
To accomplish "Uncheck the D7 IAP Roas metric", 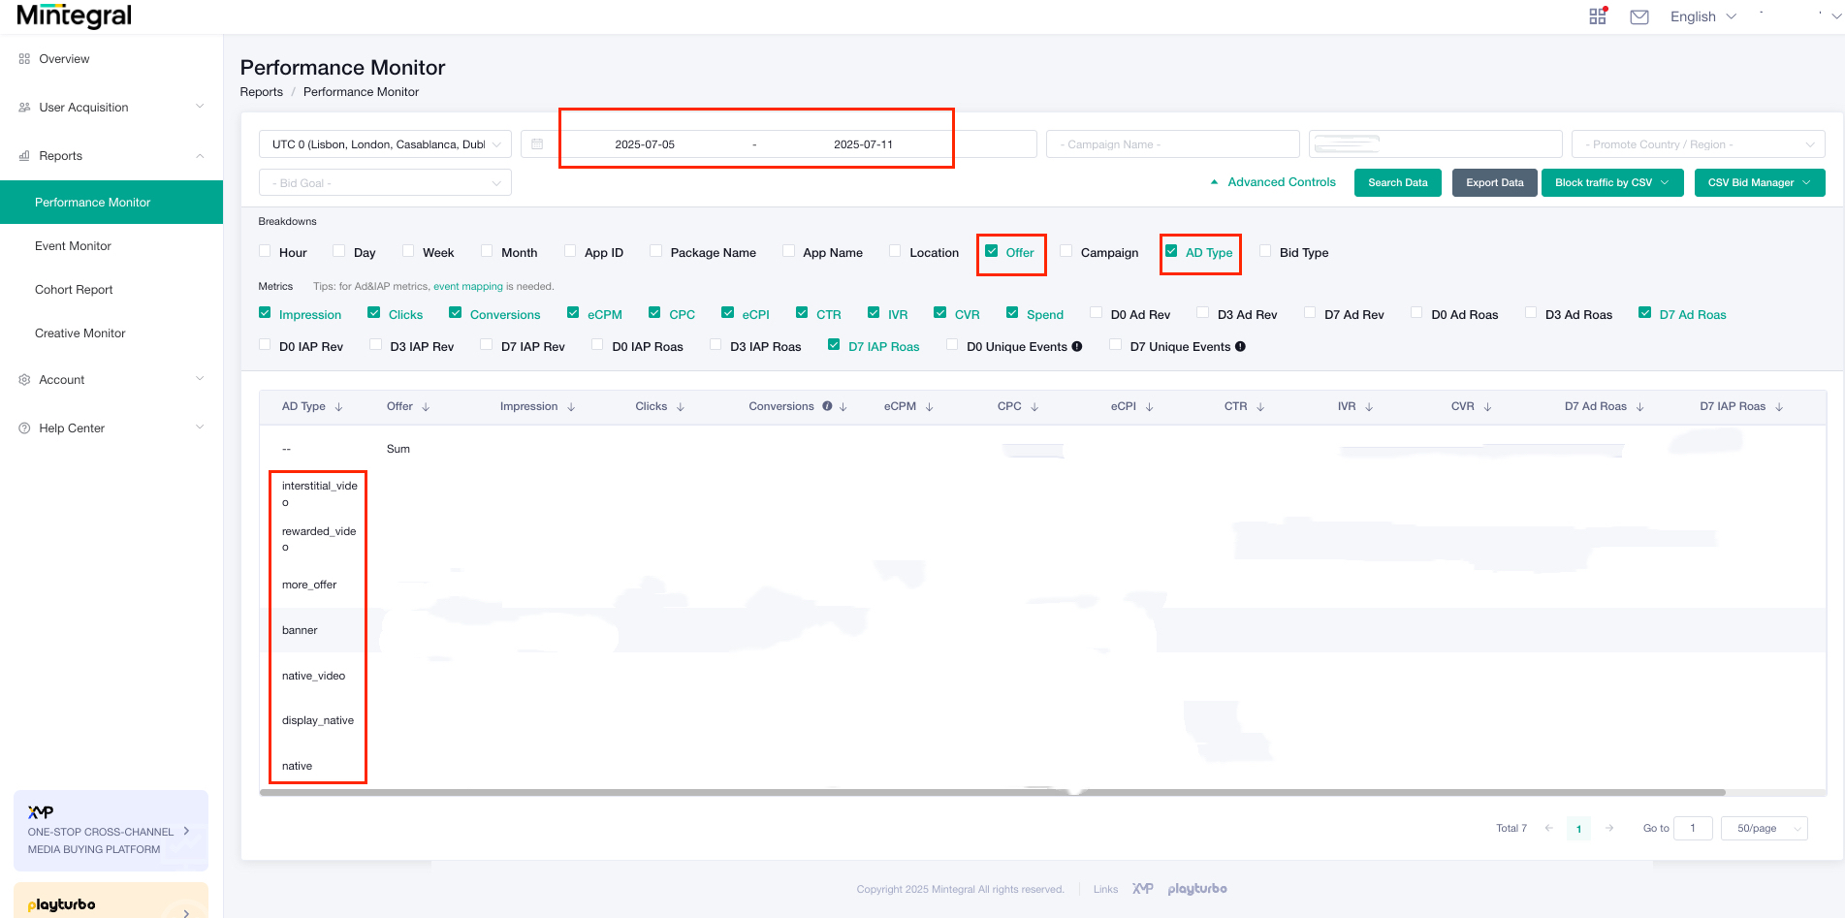I will coord(834,345).
